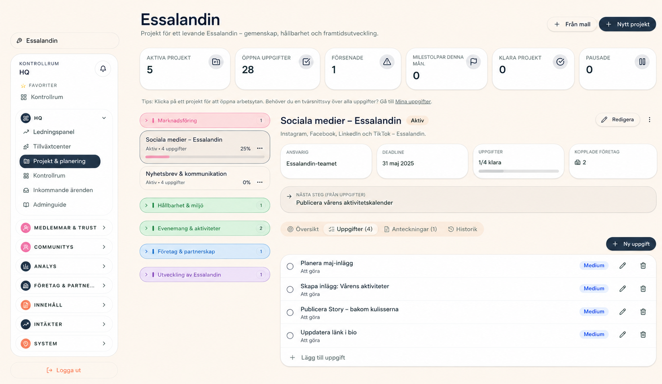Open the three-dot menu beside Redigera

point(650,120)
